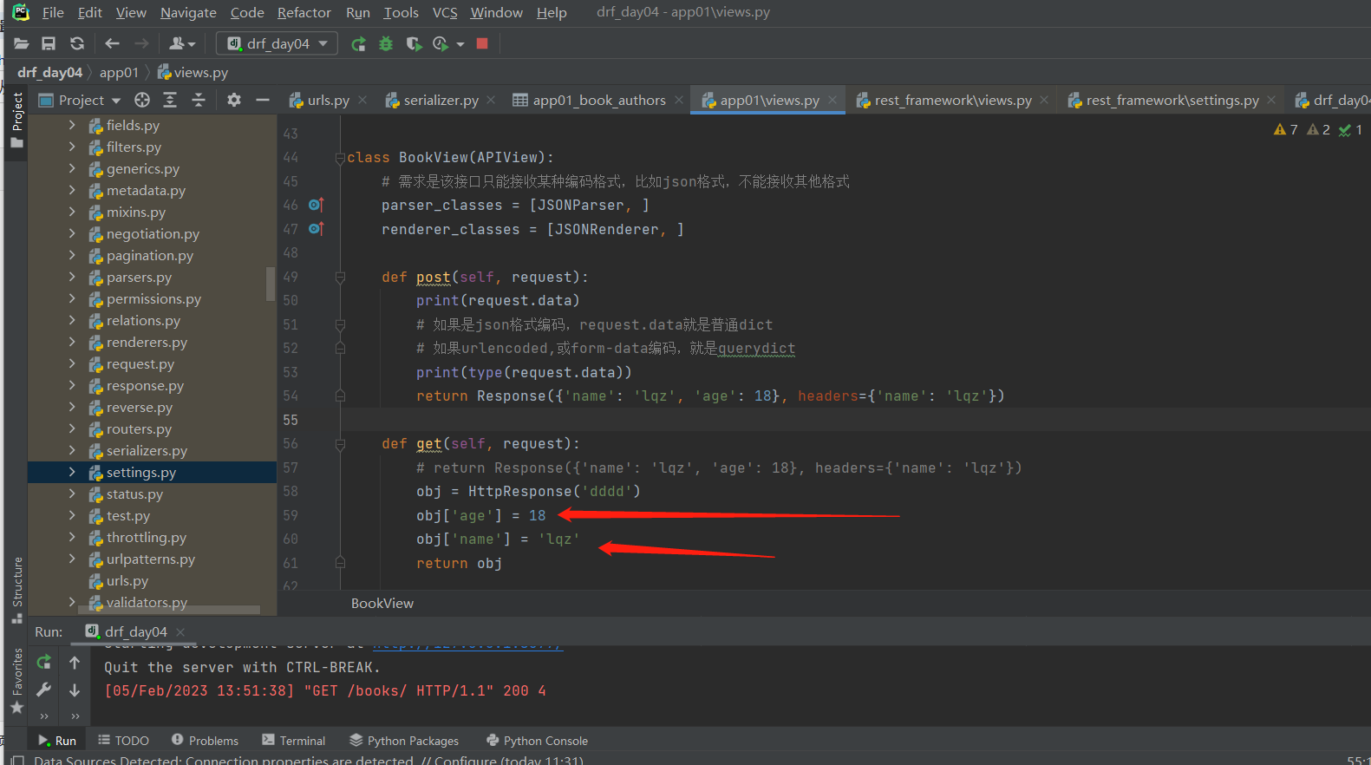The width and height of the screenshot is (1371, 765).
Task: Open the user account icon menu
Action: (x=182, y=43)
